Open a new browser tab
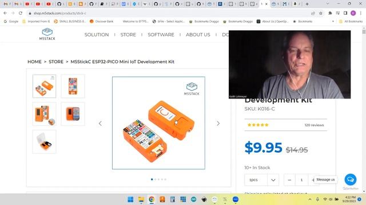 [x=307, y=4]
